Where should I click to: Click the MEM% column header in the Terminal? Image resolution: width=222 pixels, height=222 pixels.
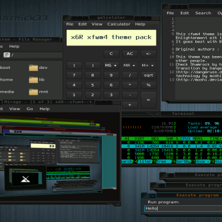tap(198, 139)
